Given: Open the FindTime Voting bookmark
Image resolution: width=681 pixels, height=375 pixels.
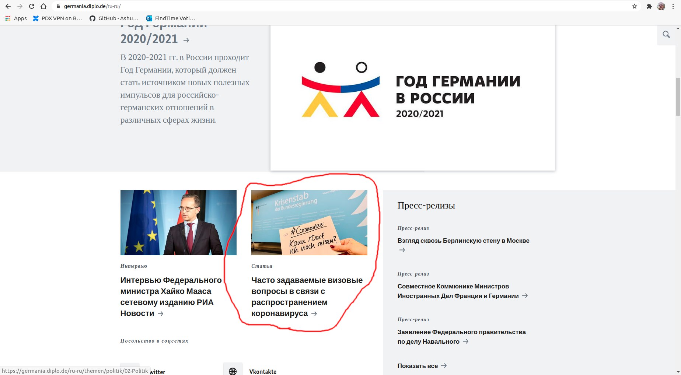Looking at the screenshot, I should 171,18.
